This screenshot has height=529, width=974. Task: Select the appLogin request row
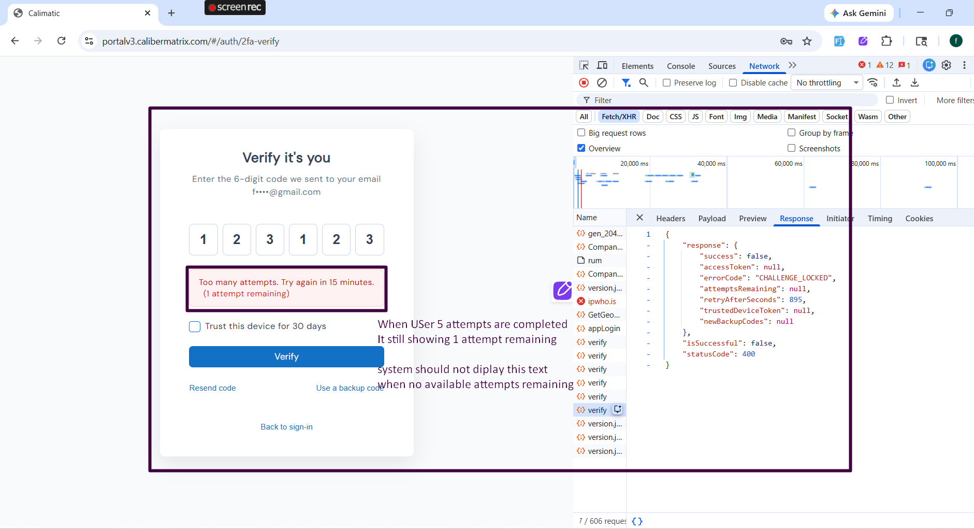click(599, 328)
